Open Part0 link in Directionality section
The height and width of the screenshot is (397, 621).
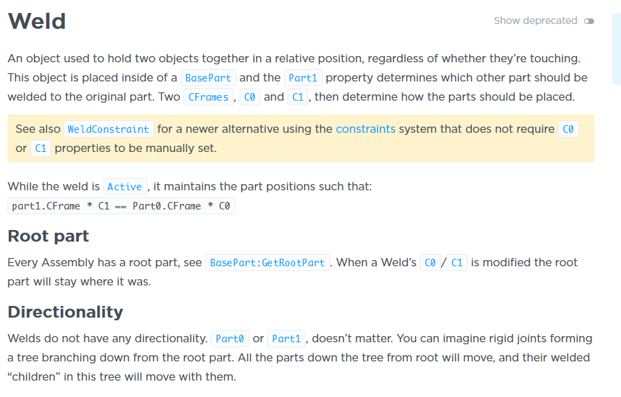230,338
